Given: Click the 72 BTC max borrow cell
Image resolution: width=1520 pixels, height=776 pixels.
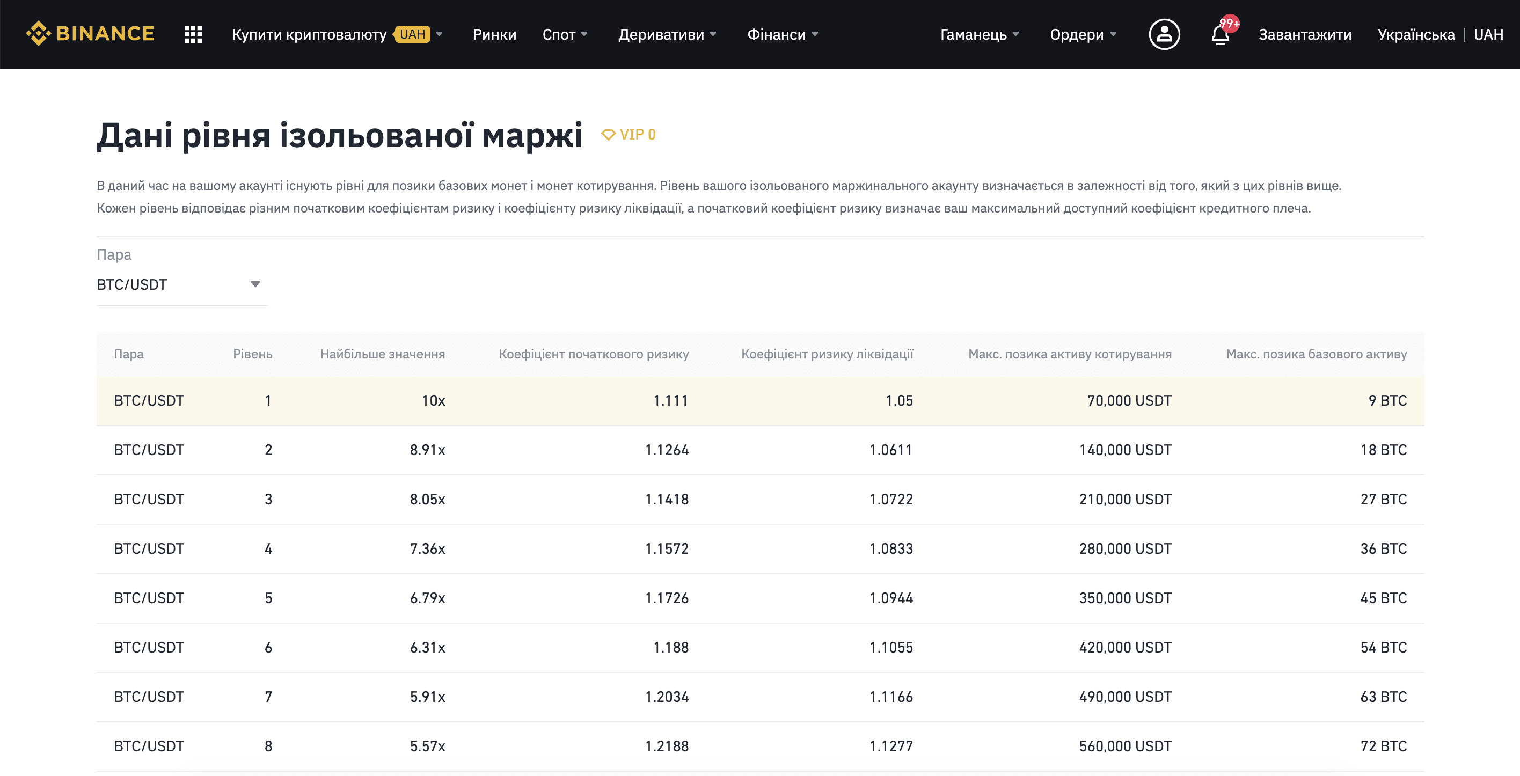Looking at the screenshot, I should [x=1383, y=746].
